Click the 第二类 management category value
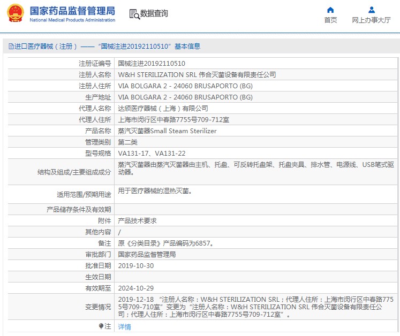The height and width of the screenshot is (336, 400). 127,142
